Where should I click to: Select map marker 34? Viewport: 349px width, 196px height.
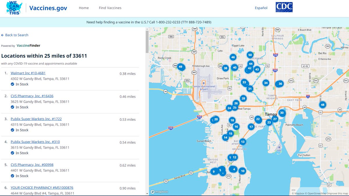[x=266, y=83]
